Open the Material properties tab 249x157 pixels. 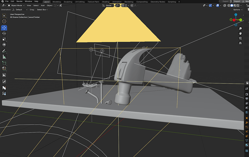[x=246, y=145]
